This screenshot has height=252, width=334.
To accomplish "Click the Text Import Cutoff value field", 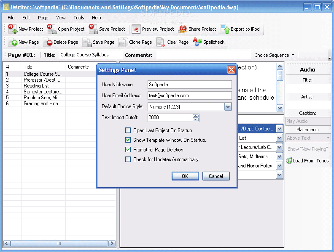I will pos(170,117).
